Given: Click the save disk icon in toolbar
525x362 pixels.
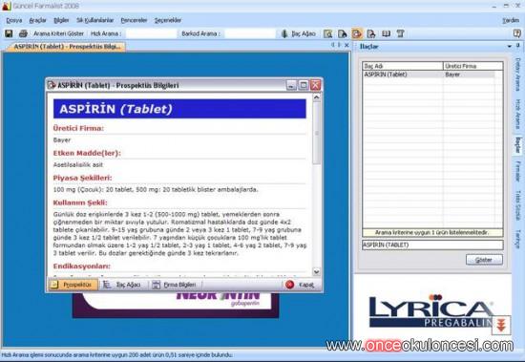Looking at the screenshot, I should [9, 33].
